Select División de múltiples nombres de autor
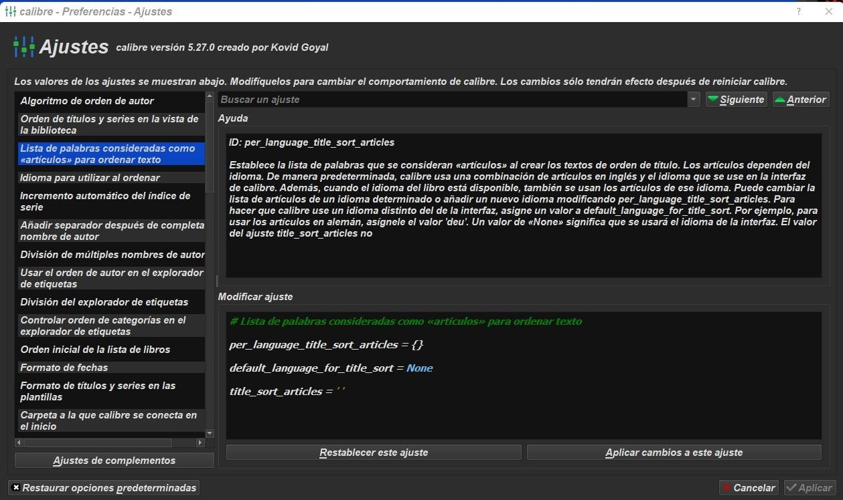Image resolution: width=843 pixels, height=500 pixels. point(111,255)
